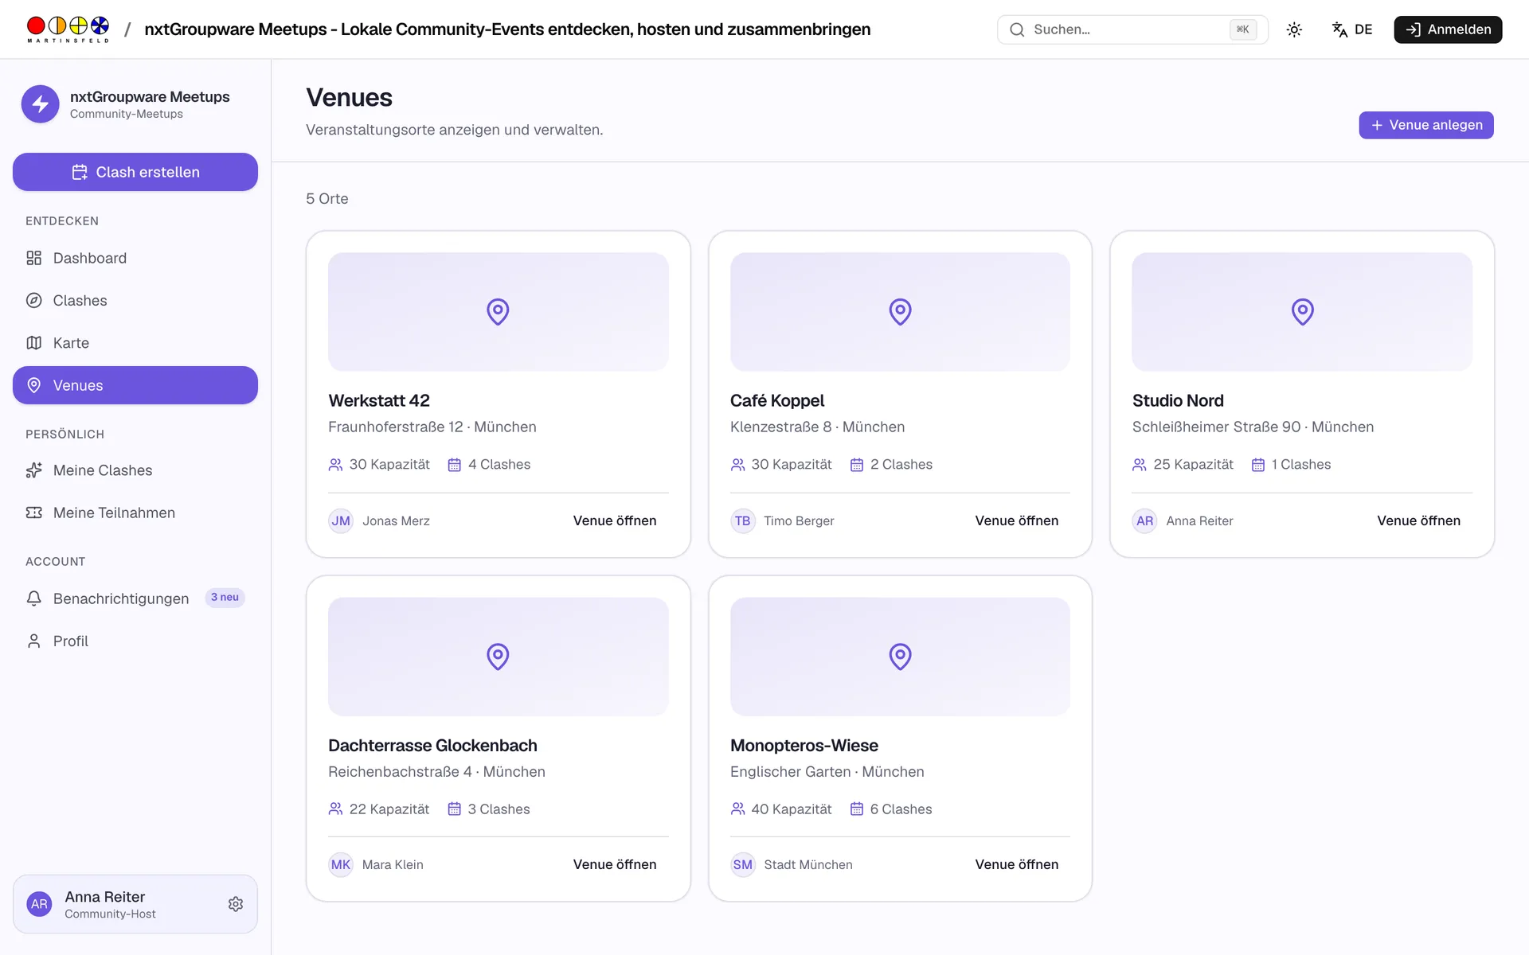The image size is (1529, 955).
Task: Click the pin icon beside Venues in sidebar
Action: click(x=33, y=385)
